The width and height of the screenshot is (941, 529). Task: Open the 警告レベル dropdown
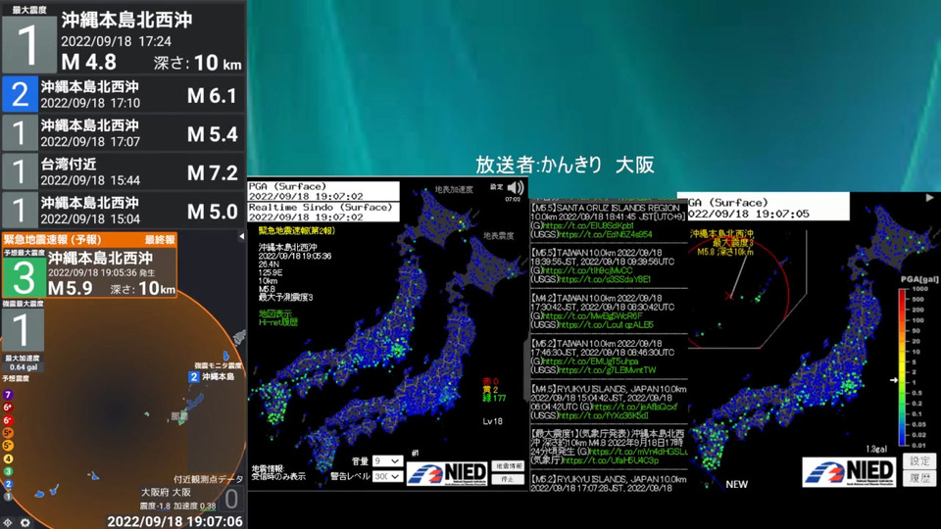click(387, 476)
